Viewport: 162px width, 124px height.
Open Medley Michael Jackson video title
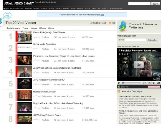[45, 92]
